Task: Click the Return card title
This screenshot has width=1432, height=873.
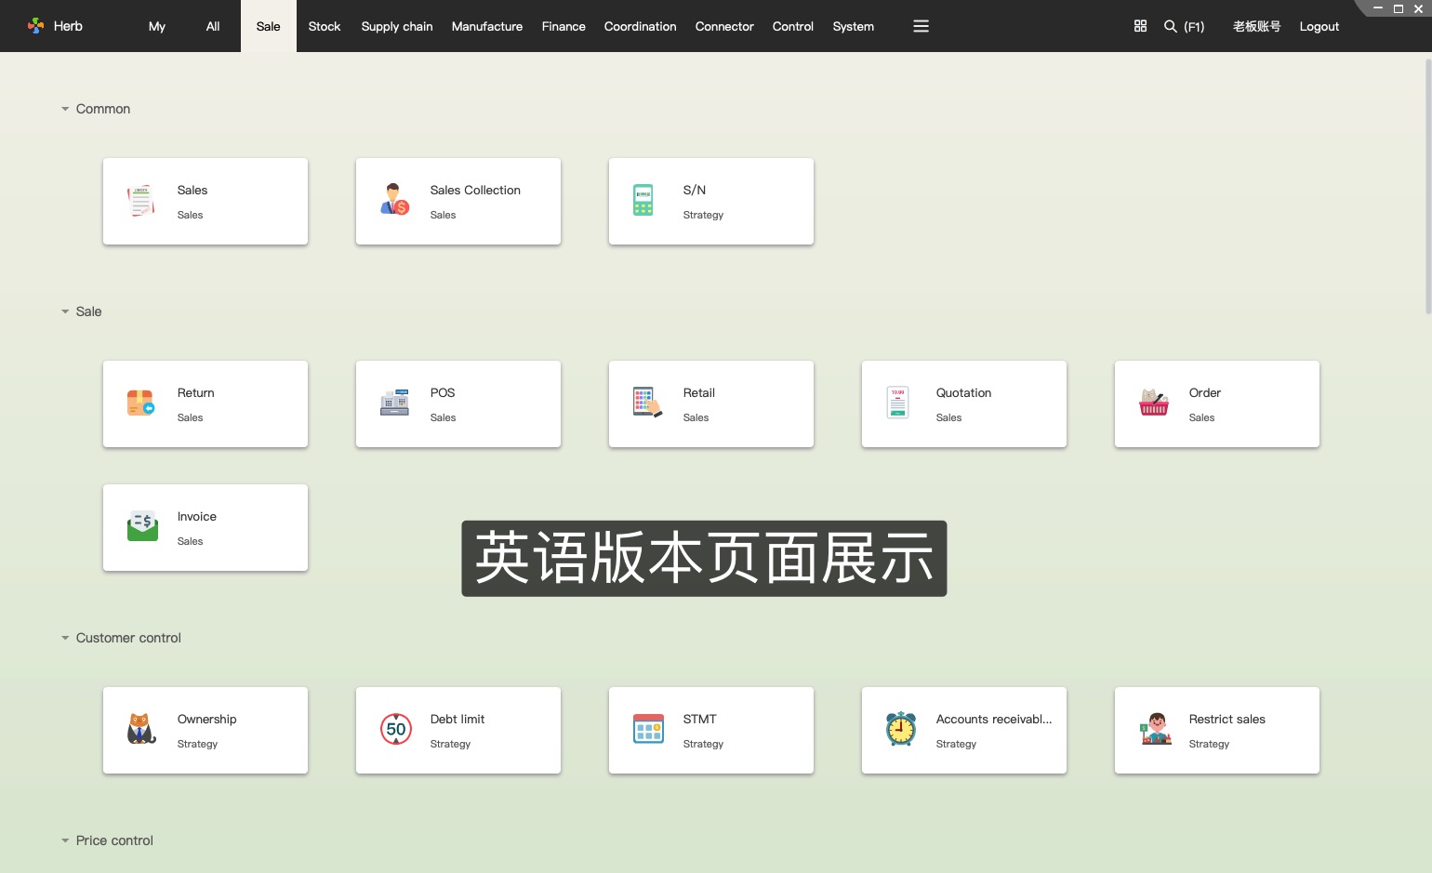Action: point(196,392)
